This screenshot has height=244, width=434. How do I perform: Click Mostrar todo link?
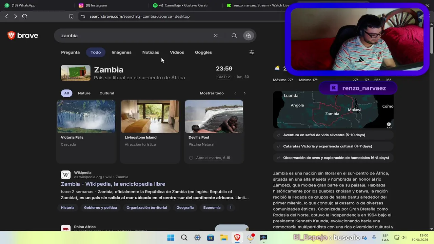212,93
